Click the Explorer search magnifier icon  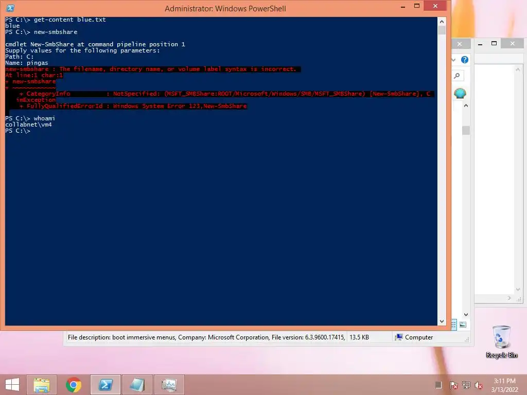tap(457, 76)
